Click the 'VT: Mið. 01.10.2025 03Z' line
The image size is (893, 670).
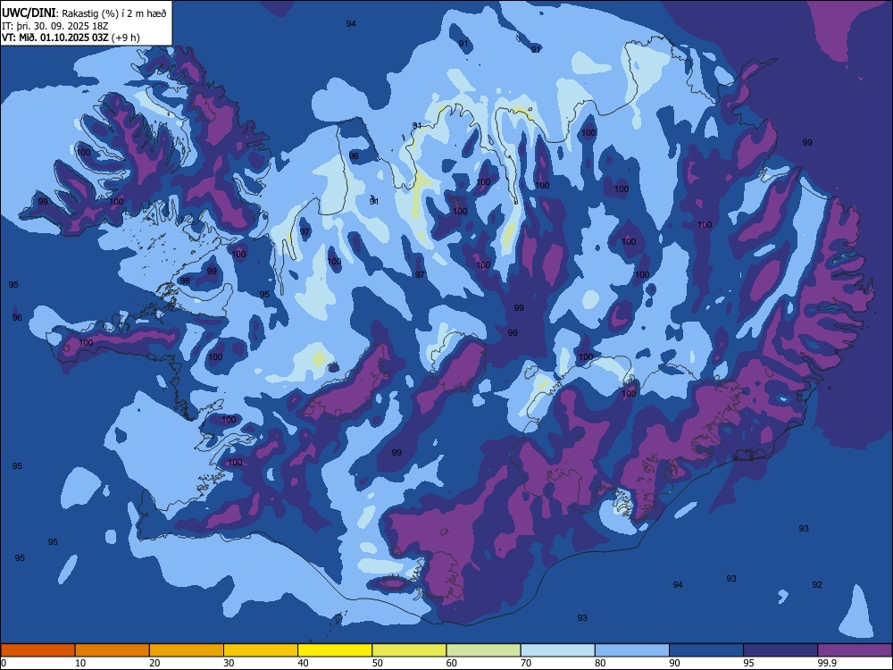(54, 38)
